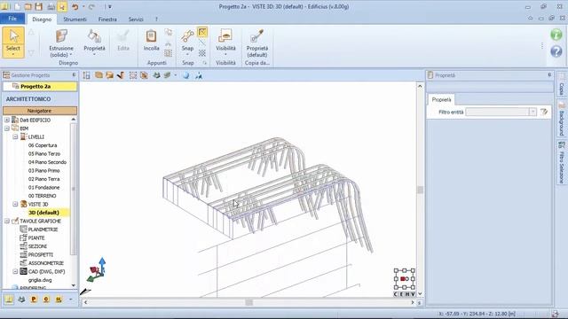Open the SEZIONI item

point(37,246)
